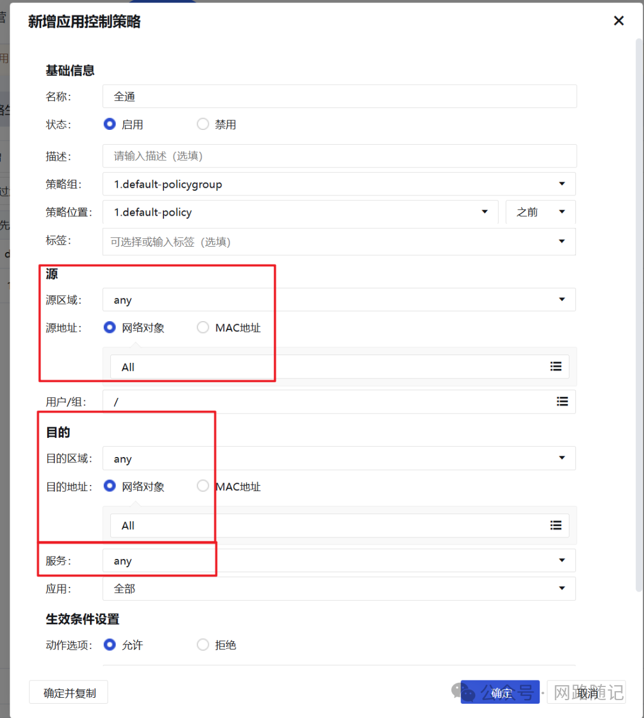The height and width of the screenshot is (718, 644).
Task: Expand the 源区域 zone dropdown
Action: pos(561,299)
